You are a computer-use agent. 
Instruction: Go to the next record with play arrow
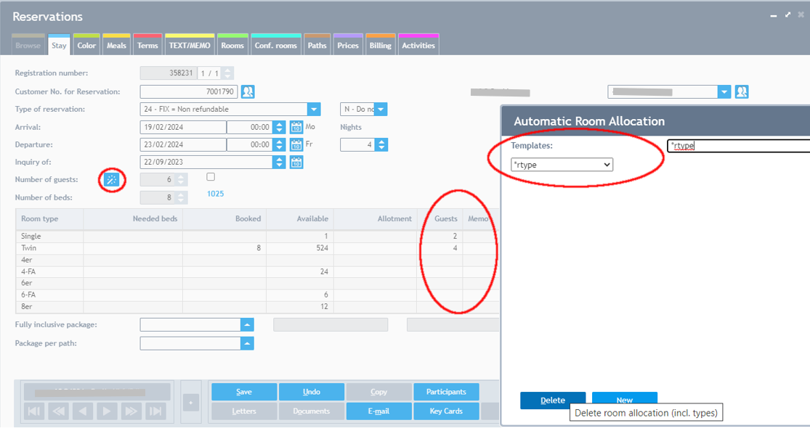(x=107, y=411)
